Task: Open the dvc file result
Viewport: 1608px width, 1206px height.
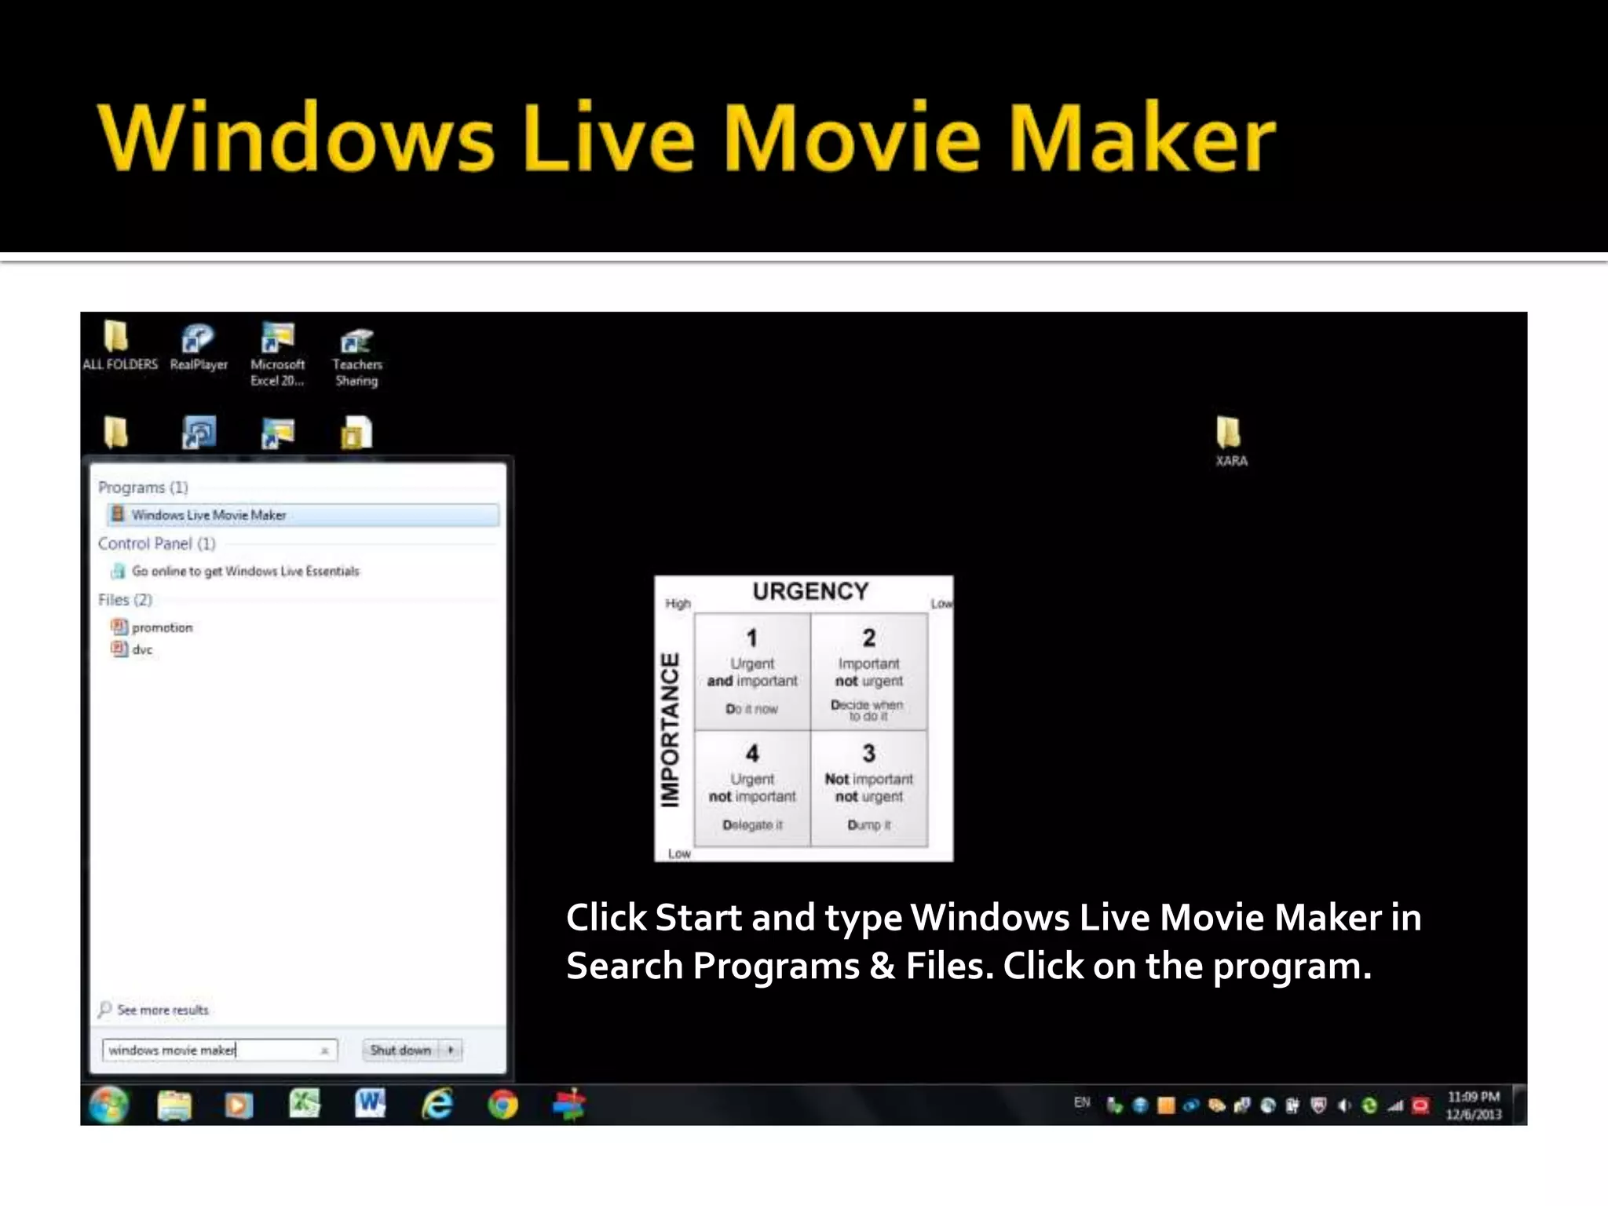Action: coord(132,649)
